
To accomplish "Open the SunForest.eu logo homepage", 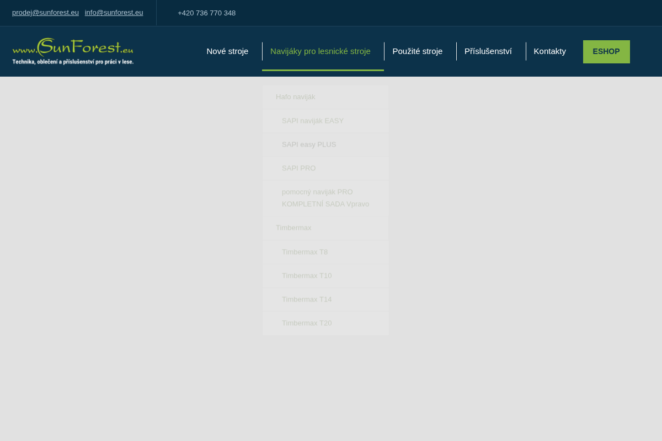I will click(73, 51).
